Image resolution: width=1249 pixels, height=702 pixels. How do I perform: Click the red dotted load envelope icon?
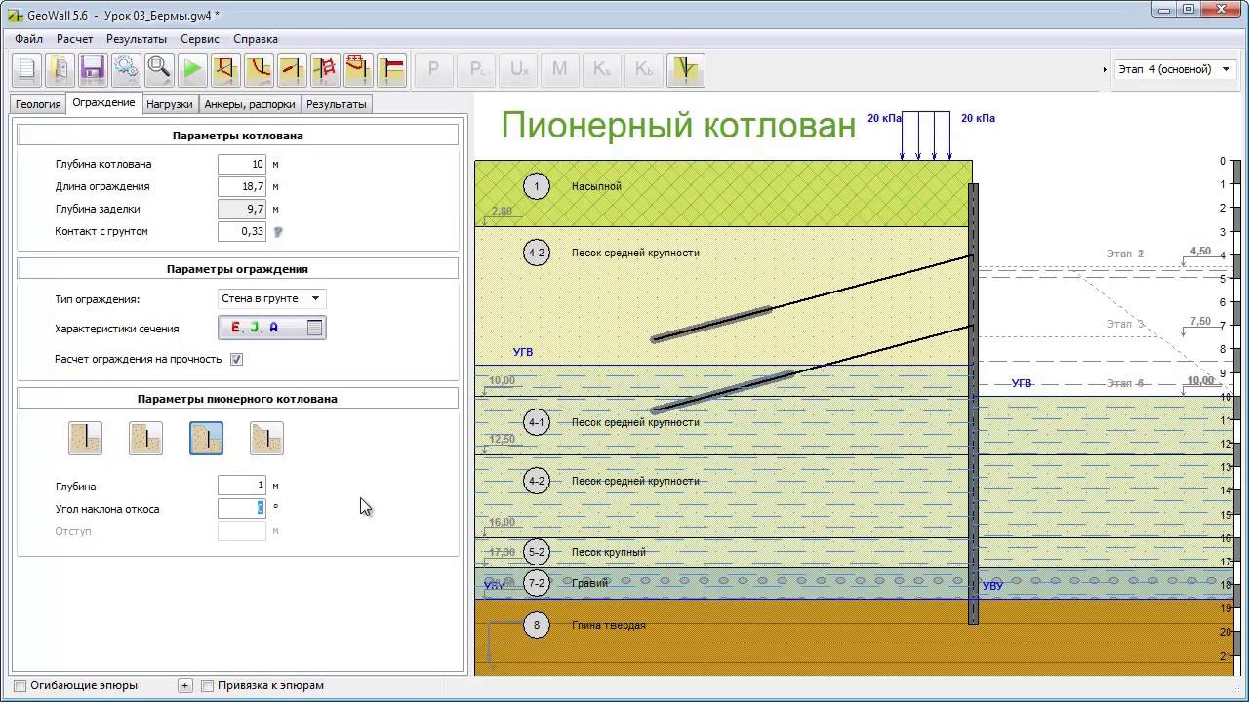(358, 69)
